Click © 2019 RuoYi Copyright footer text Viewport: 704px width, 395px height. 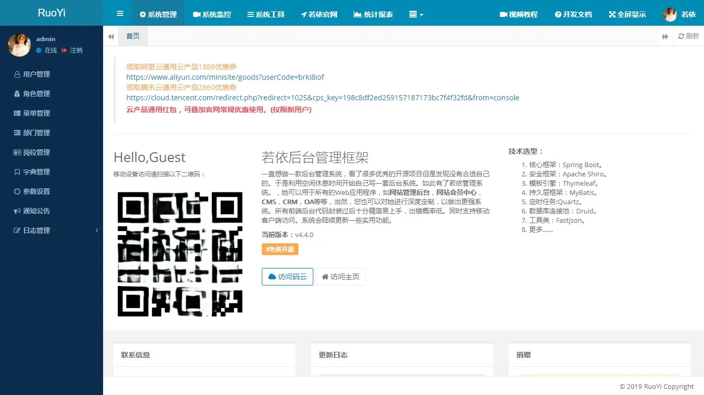coord(657,387)
